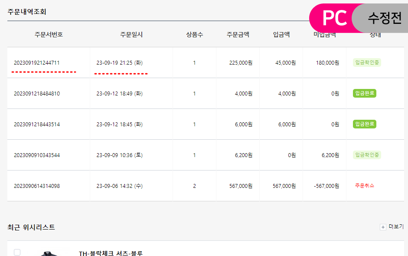
Task: Open order number 2023090614314098
Action: coord(37,186)
